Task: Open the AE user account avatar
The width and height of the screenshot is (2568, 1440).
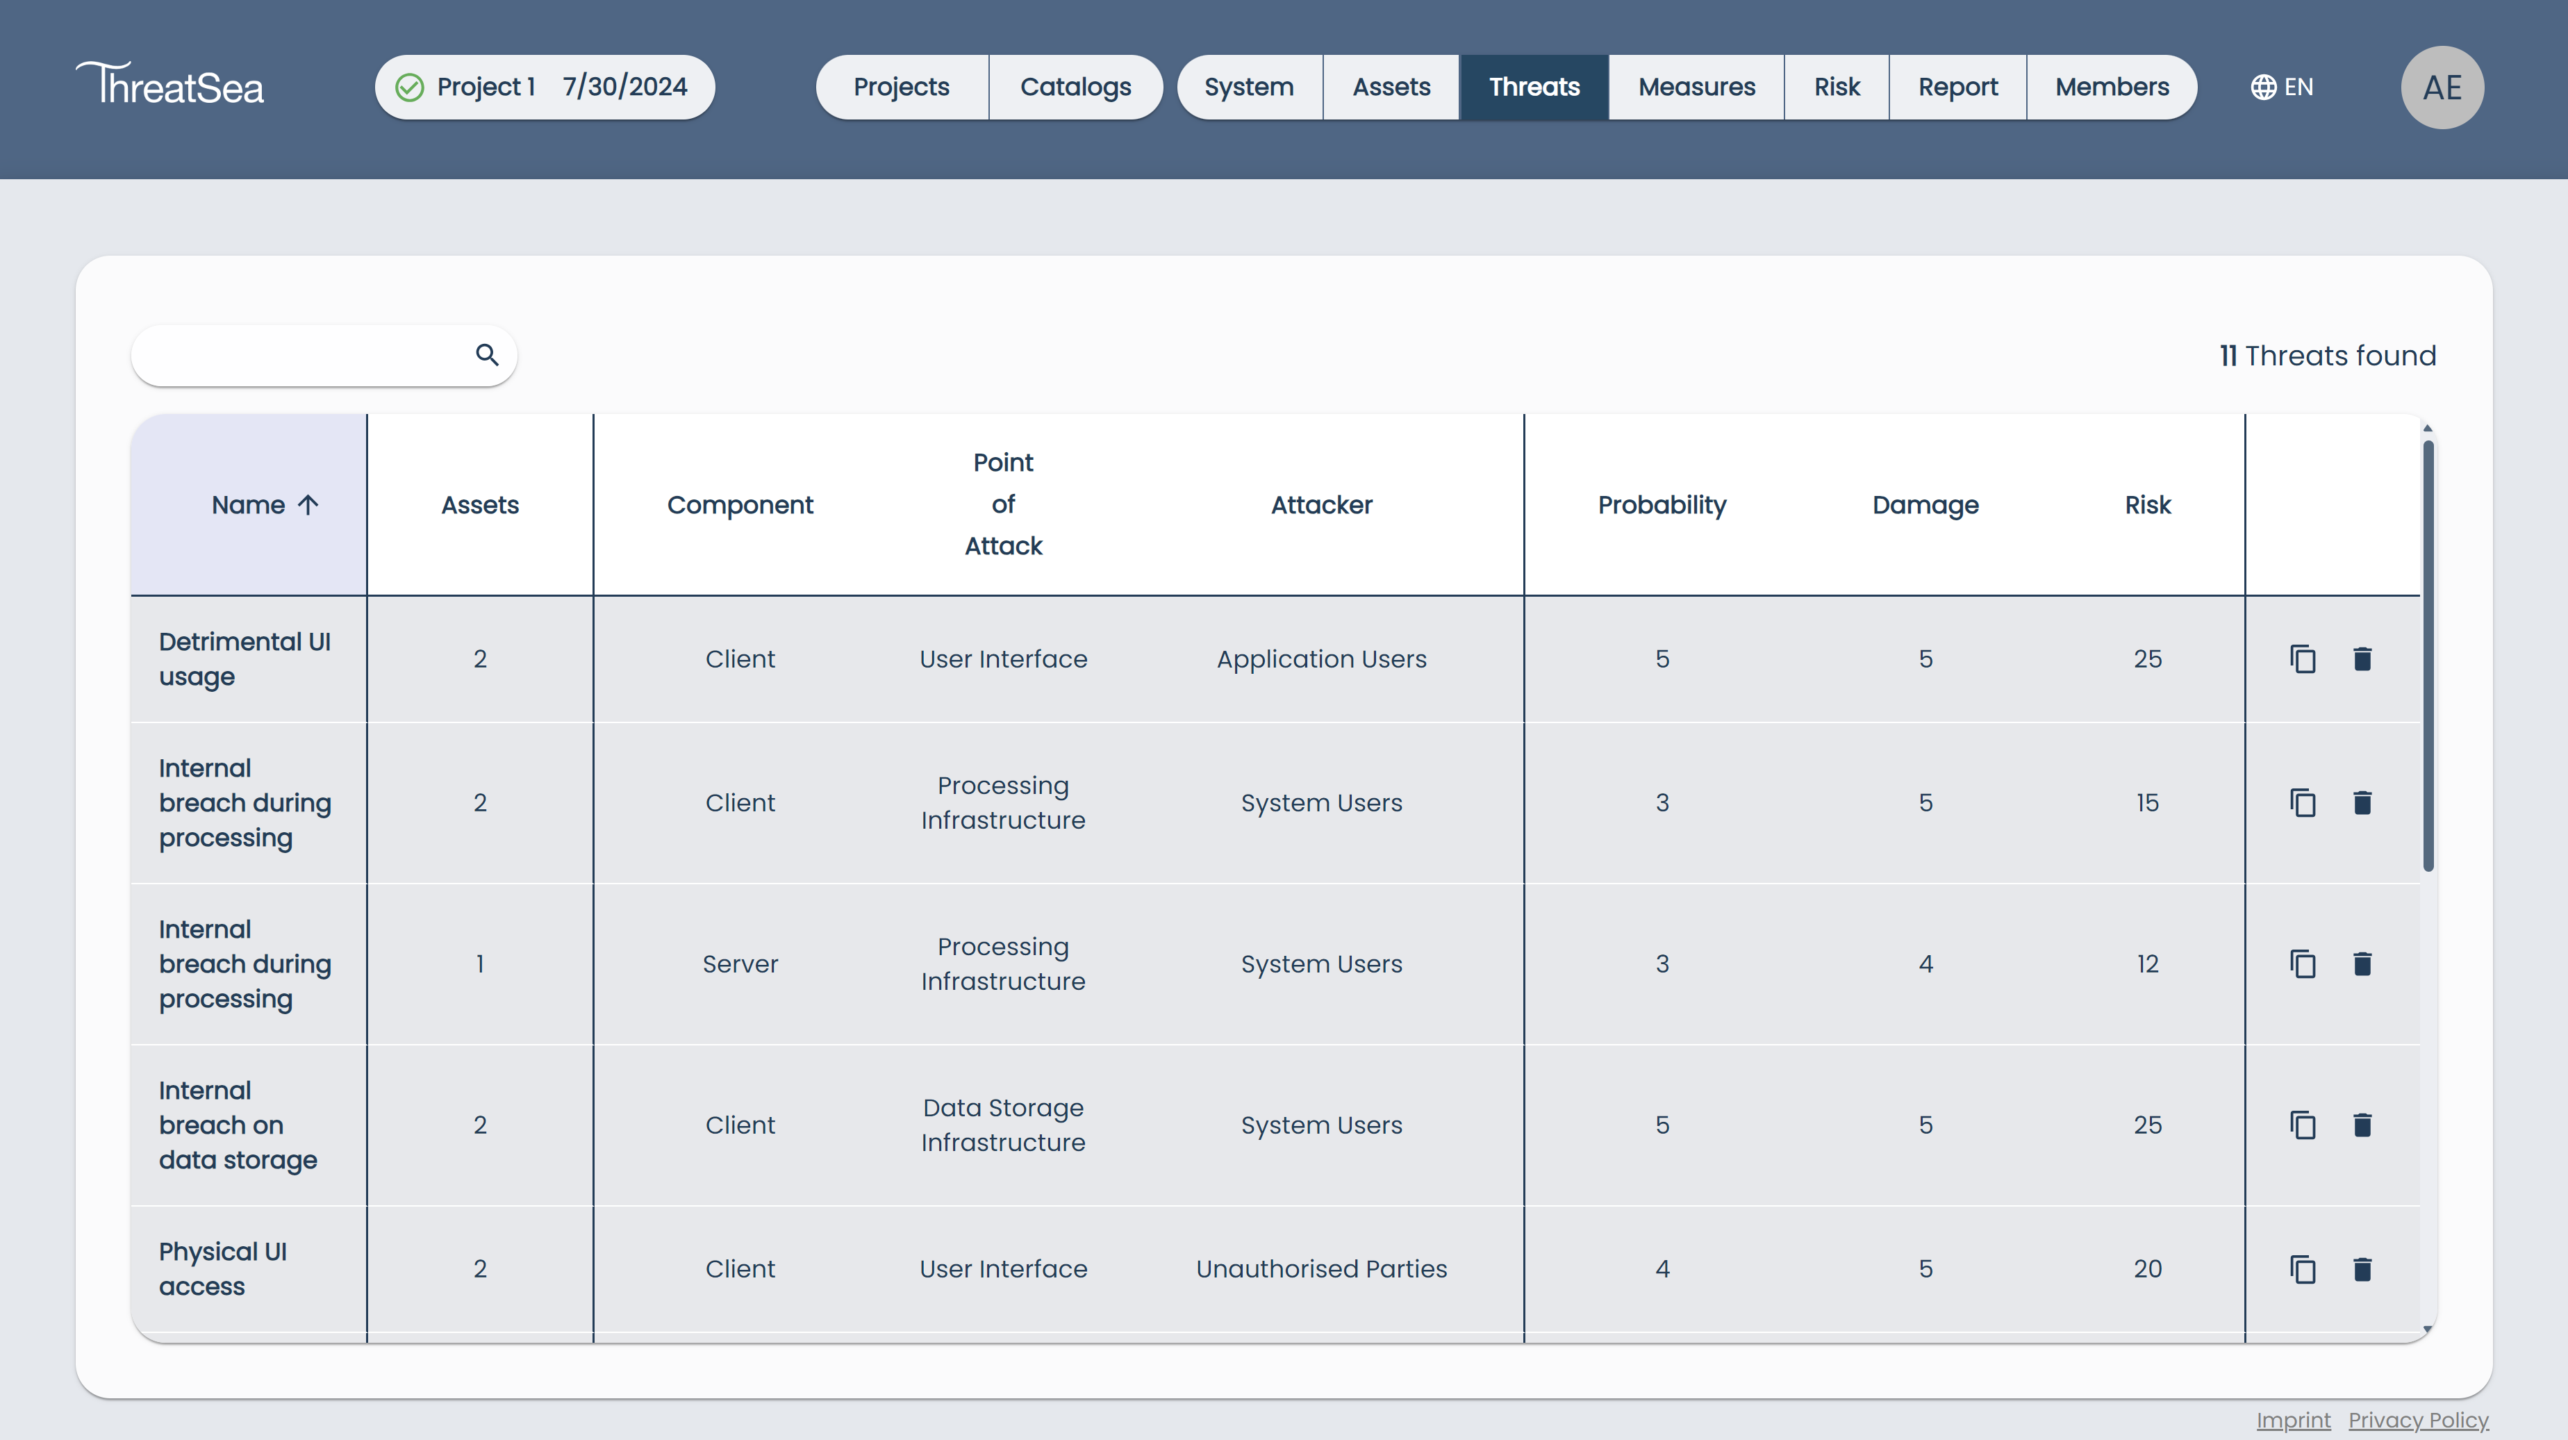Action: [2442, 87]
